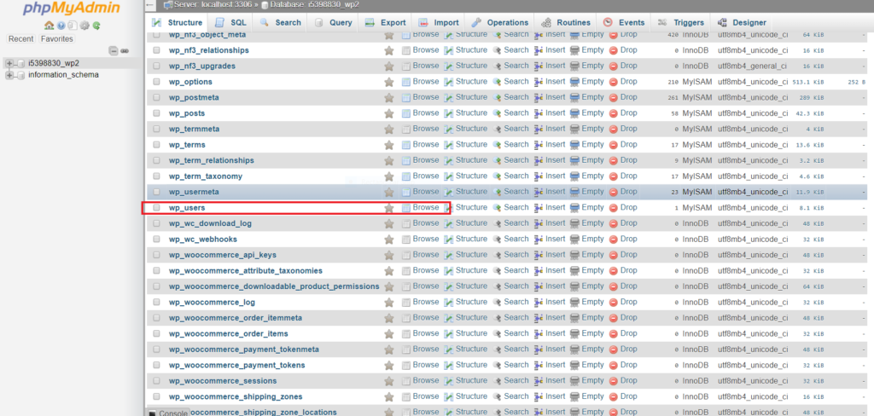Favorite the wp_posts table star

tap(389, 113)
